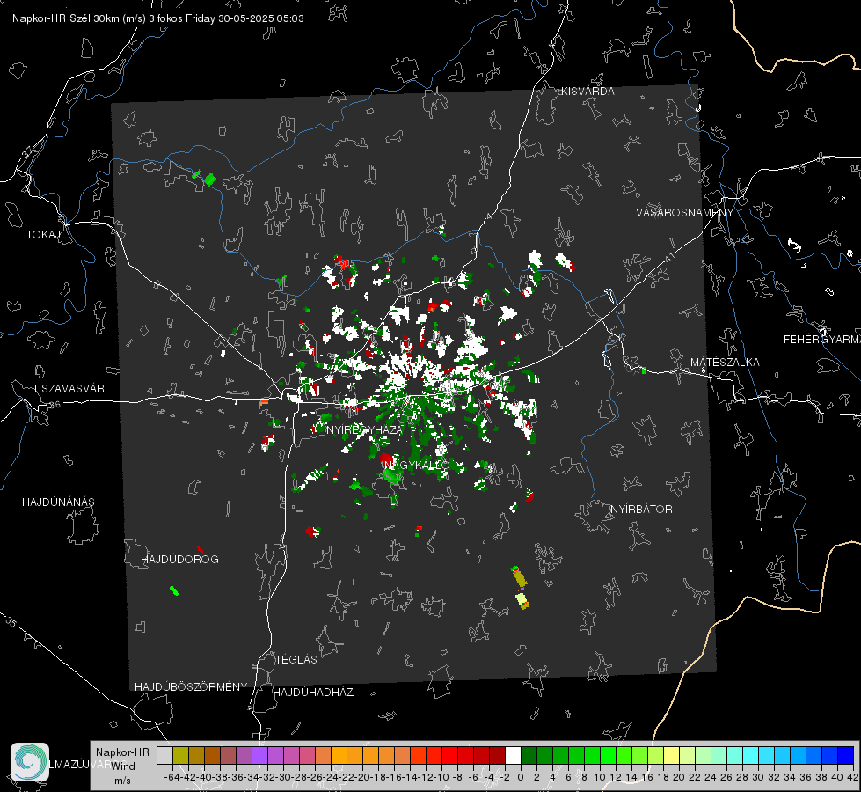861x792 pixels.
Task: Click the white legend swatch before 0
Action: 513,755
